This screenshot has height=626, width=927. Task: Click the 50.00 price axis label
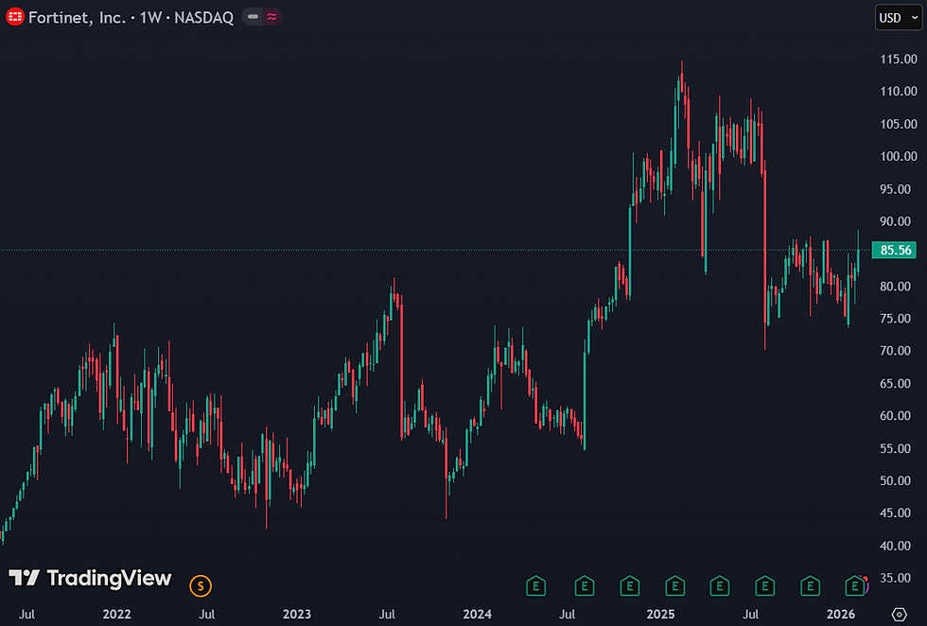tap(895, 480)
